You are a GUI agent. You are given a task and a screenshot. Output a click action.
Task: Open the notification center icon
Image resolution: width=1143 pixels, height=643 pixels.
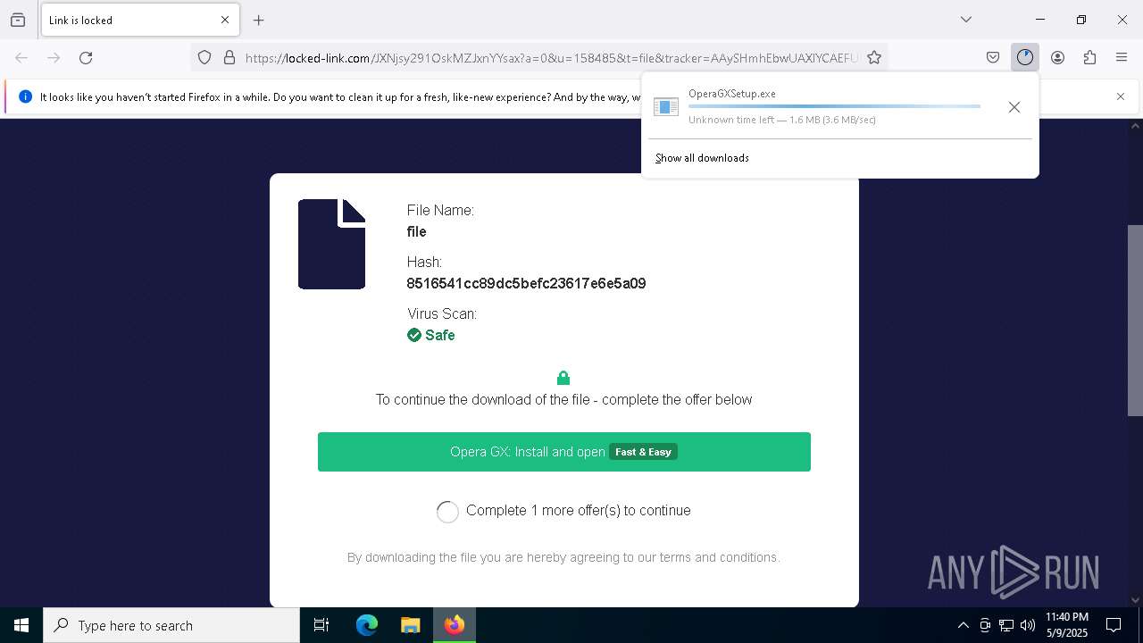tap(1114, 625)
